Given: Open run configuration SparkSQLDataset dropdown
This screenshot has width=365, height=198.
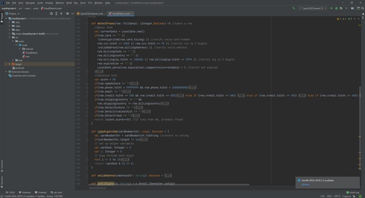Looking at the screenshot, I should coord(313,8).
